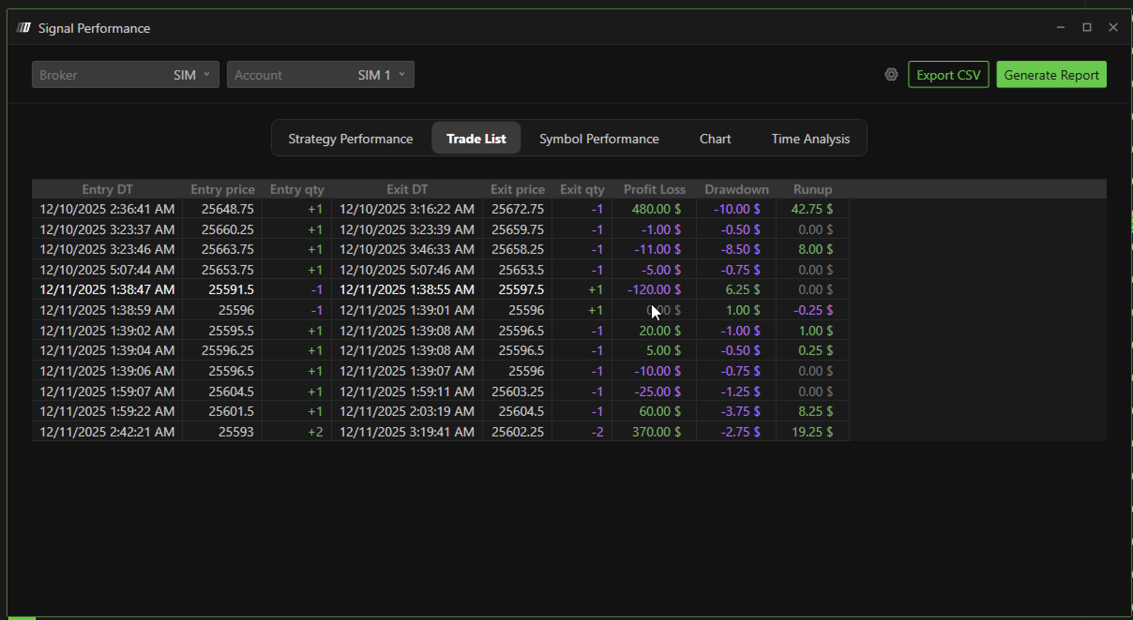Close the Signal Performance window

click(1113, 28)
